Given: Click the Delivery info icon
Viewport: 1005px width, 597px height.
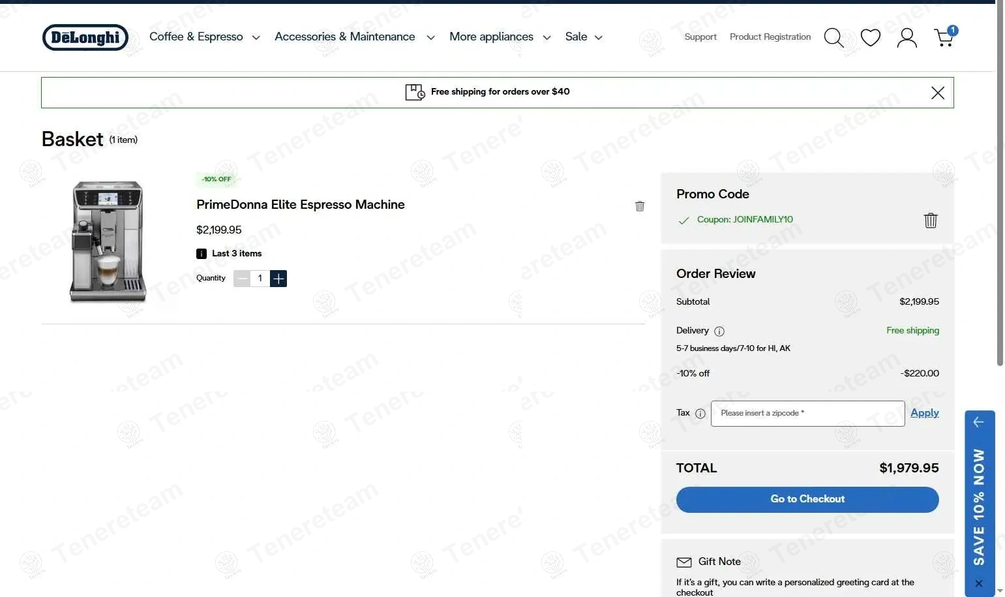Looking at the screenshot, I should click(x=719, y=331).
